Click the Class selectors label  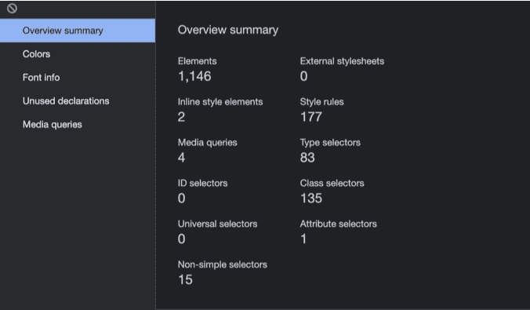point(332,183)
